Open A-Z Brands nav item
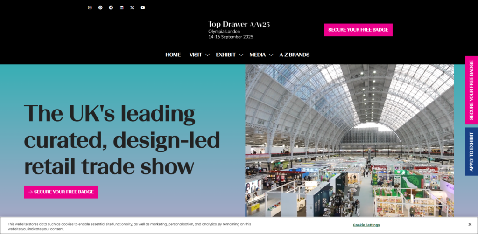The width and height of the screenshot is (478, 234). click(x=295, y=55)
